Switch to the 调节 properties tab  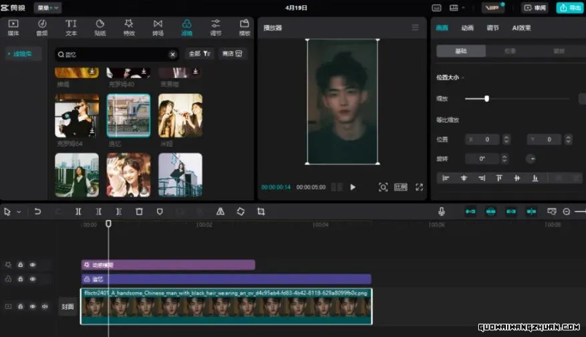[x=492, y=27]
